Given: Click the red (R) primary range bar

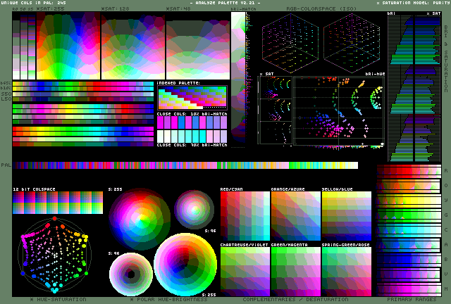Looking at the screenshot, I should tap(409, 170).
